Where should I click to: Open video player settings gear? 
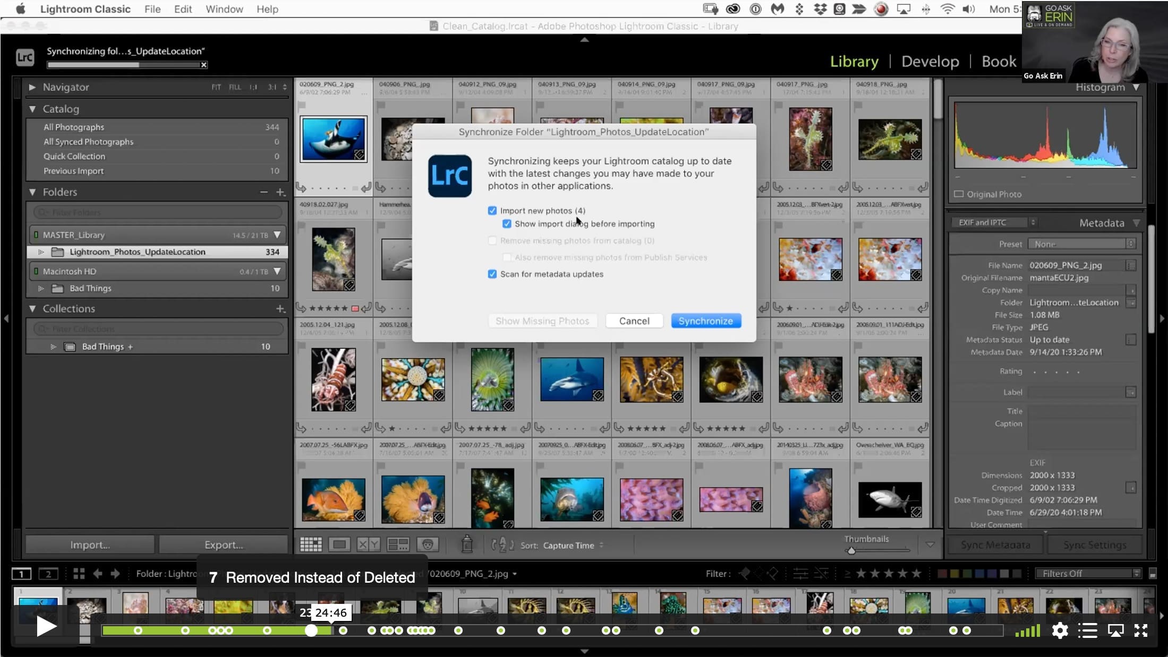click(1060, 630)
